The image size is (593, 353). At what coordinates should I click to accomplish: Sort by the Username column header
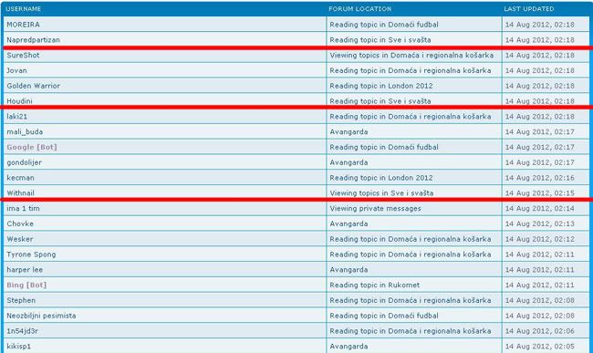pos(24,9)
